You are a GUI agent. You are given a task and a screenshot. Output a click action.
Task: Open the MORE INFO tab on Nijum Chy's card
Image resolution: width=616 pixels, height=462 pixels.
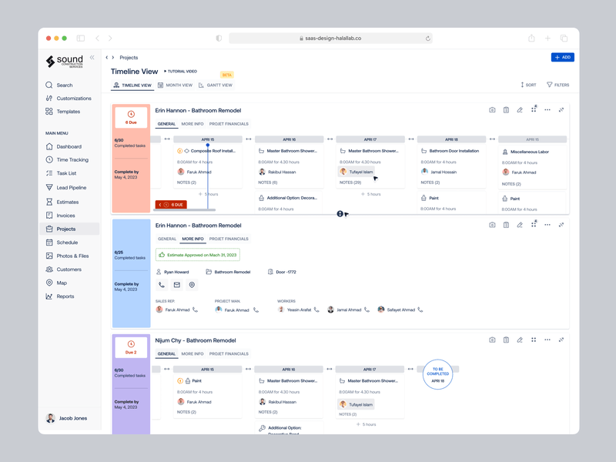[192, 353]
